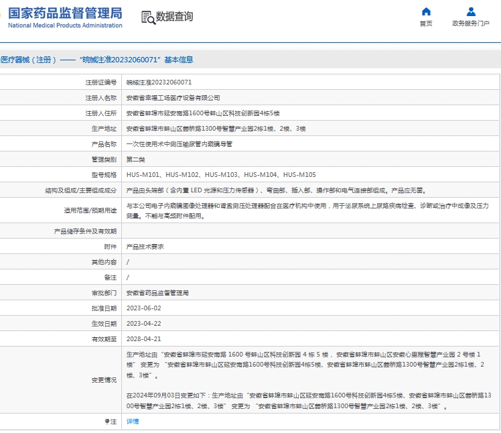Select model list HUS-M101 through HUS-M105
The height and width of the screenshot is (433, 501).
[221, 174]
